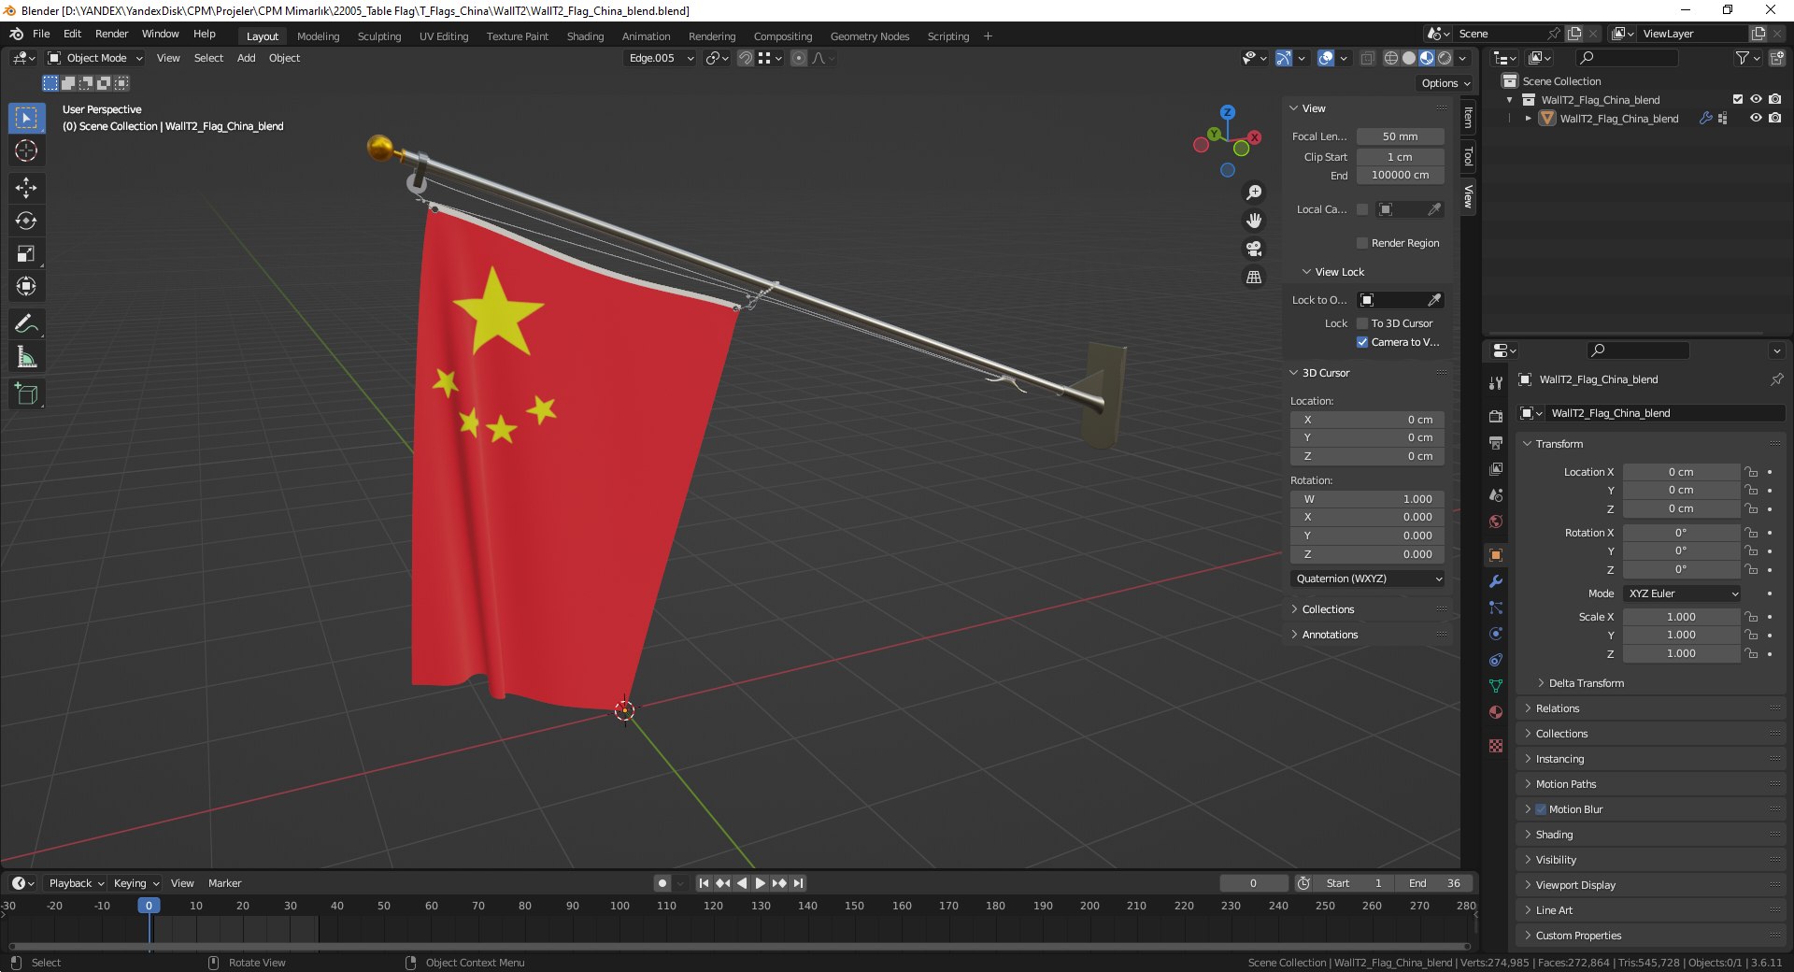This screenshot has width=1794, height=972.
Task: Open the Object Mode dropdown
Action: 95,58
